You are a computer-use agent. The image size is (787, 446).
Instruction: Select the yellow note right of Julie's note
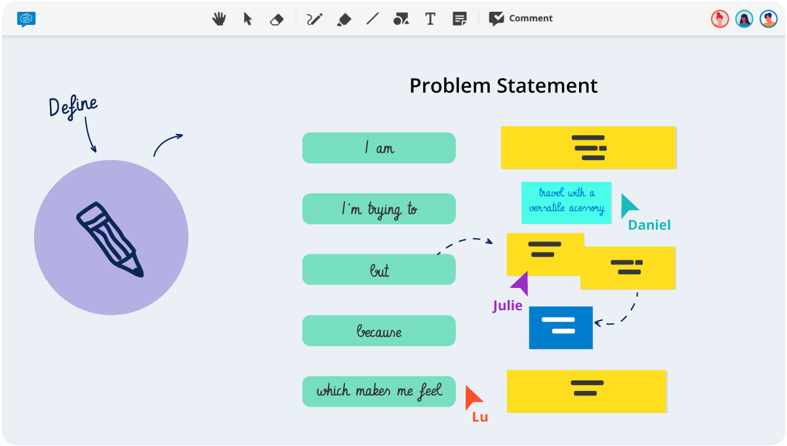(628, 268)
